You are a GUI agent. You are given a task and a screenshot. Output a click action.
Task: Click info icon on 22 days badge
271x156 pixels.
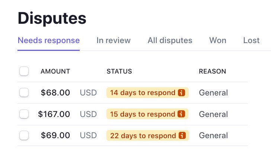click(x=182, y=136)
